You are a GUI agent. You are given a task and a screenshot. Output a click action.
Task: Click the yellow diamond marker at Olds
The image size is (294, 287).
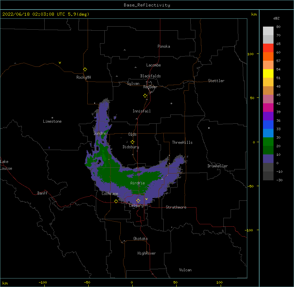pos(133,142)
